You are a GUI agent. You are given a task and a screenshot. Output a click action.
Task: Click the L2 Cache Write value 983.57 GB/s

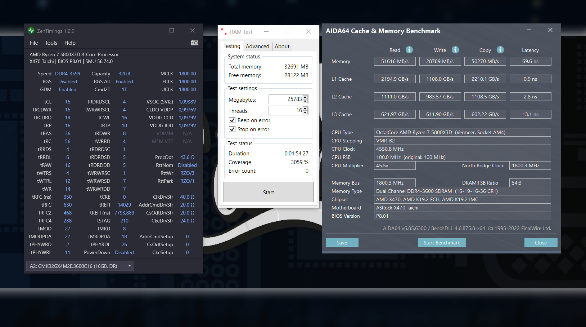click(440, 97)
